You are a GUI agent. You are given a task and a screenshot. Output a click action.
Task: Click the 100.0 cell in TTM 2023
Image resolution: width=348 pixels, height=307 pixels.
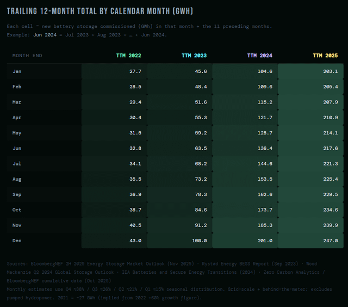(199, 240)
